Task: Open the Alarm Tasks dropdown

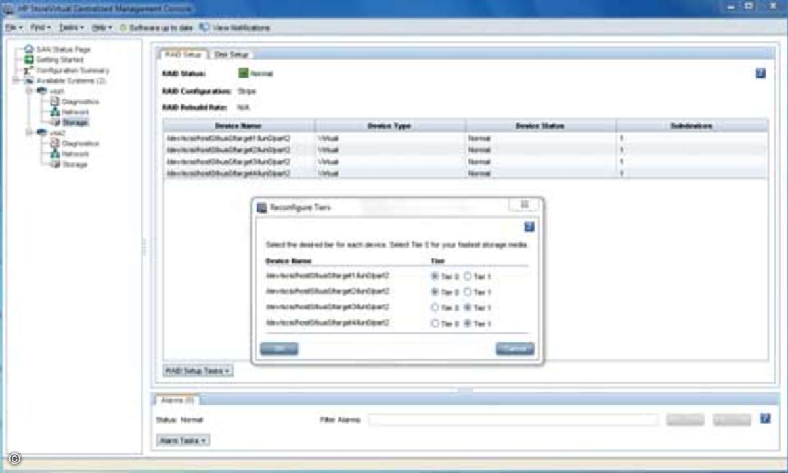Action: 183,440
